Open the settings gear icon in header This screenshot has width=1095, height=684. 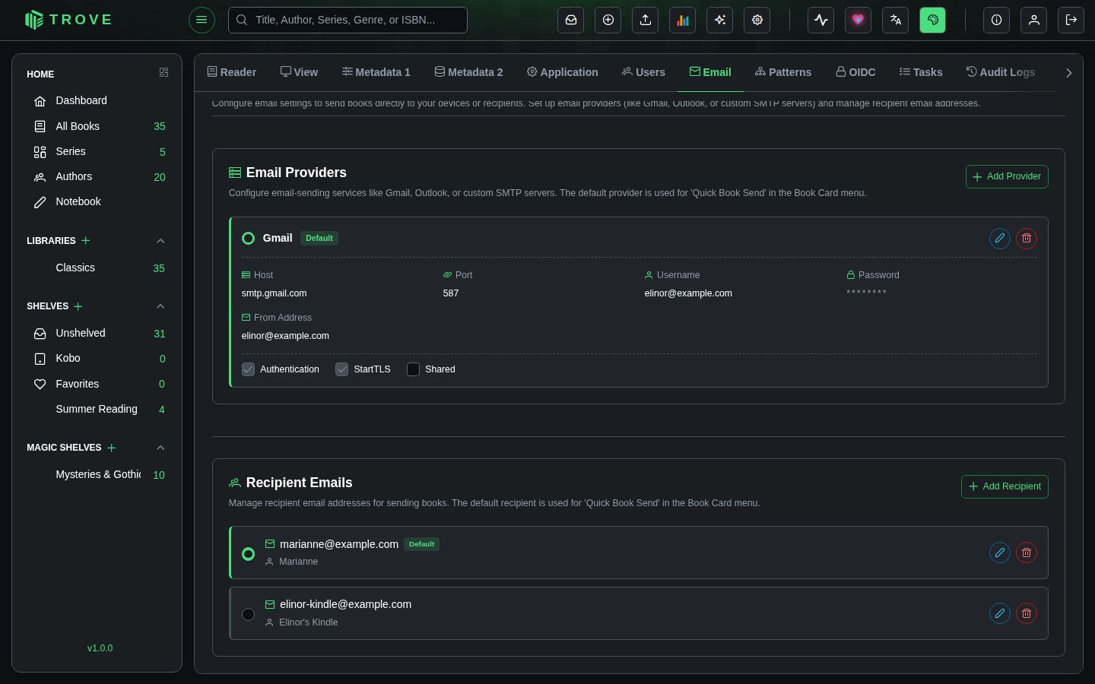[757, 20]
